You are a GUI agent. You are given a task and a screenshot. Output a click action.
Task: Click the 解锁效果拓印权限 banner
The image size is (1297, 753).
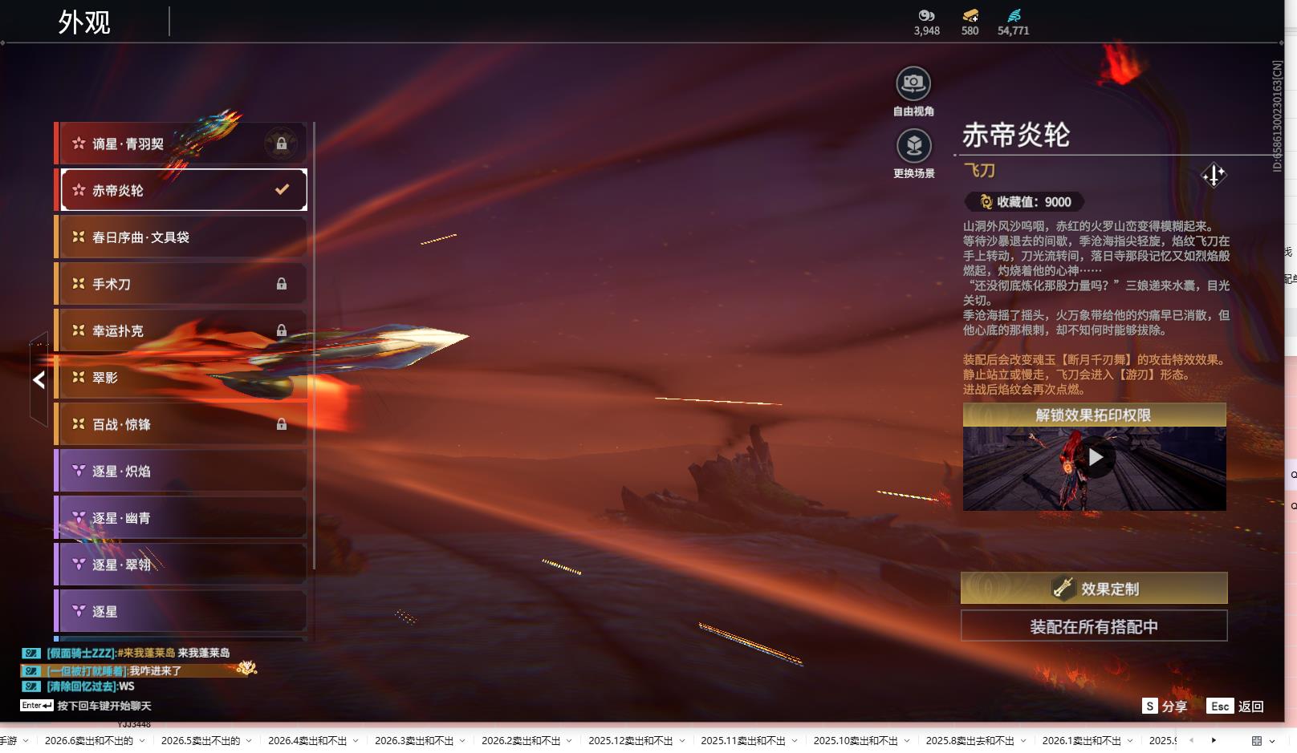pyautogui.click(x=1094, y=415)
